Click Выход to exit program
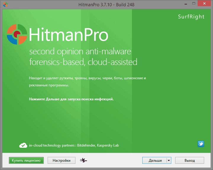The height and width of the screenshot is (170, 213). (x=190, y=160)
